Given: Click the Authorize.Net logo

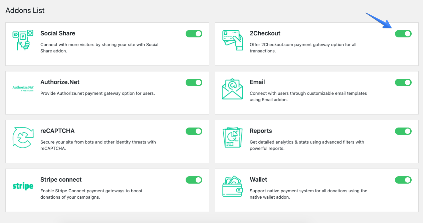Looking at the screenshot, I should pos(23,88).
